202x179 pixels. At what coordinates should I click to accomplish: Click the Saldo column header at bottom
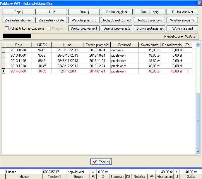pos(191,177)
